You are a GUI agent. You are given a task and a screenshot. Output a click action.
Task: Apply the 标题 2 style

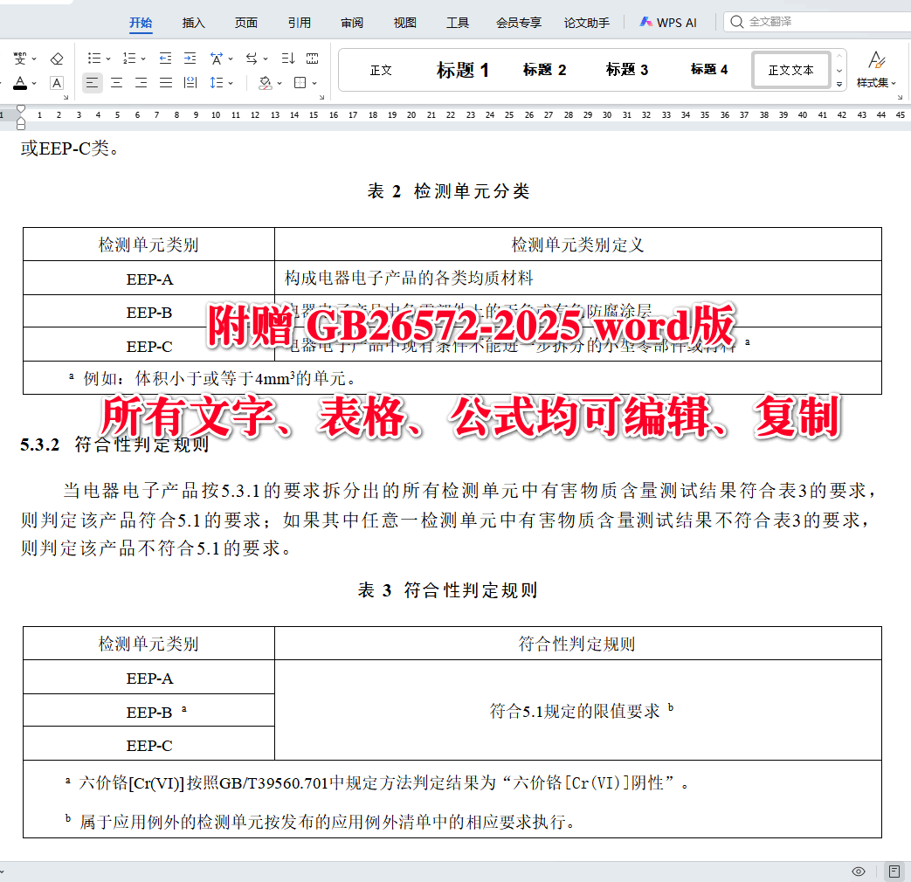click(544, 71)
